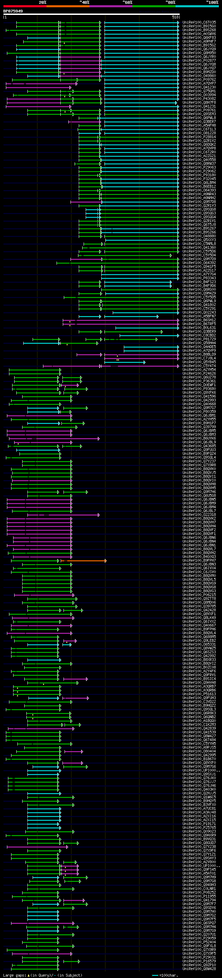This screenshot has width=222, height=978.
Task: Click the UniRef100_C6T2R0 hit name
Action: (199, 152)
